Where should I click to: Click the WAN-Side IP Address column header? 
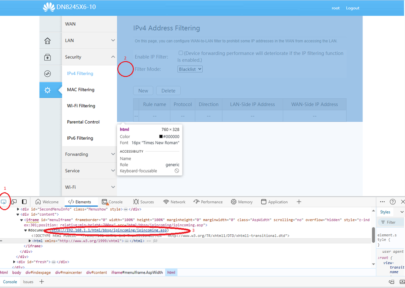(315, 104)
